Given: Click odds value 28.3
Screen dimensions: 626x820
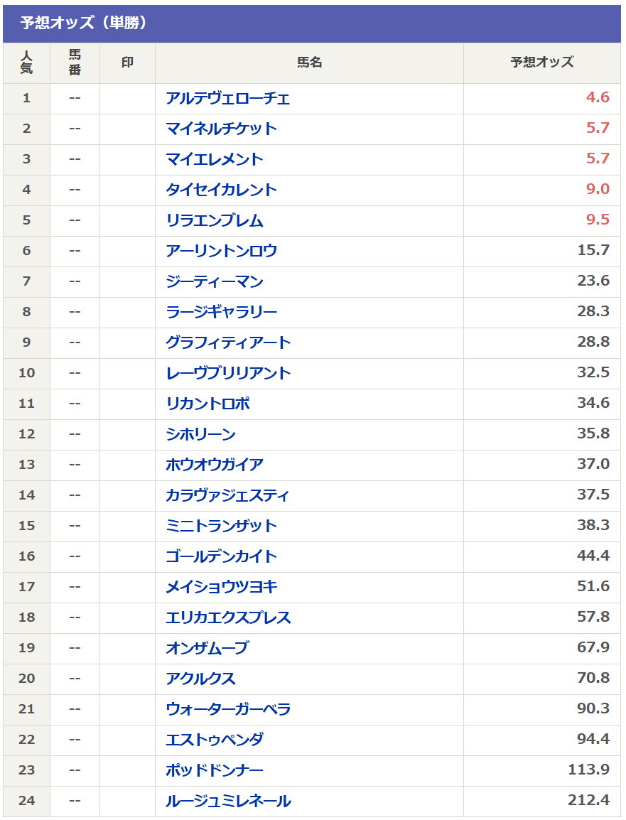Looking at the screenshot, I should (x=593, y=311).
